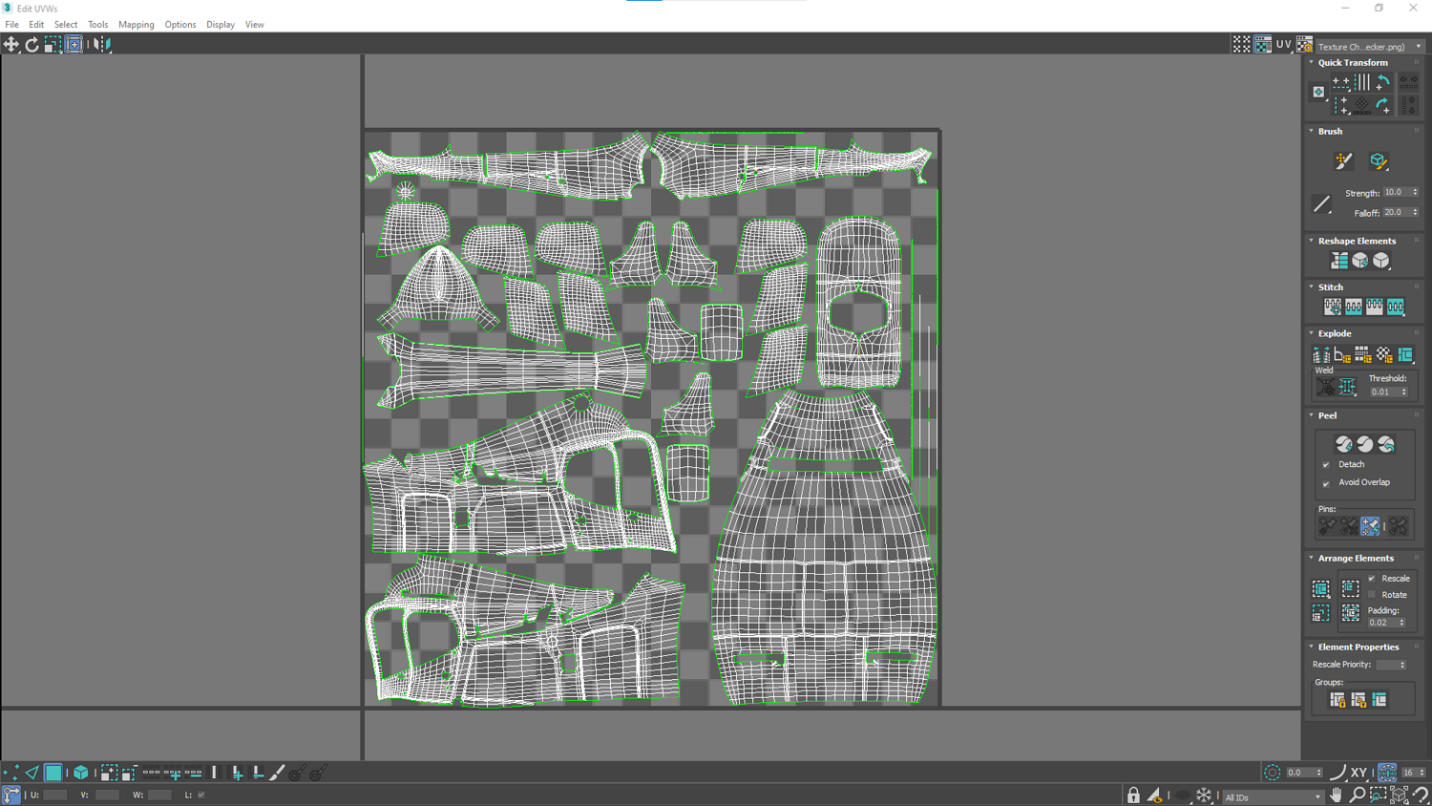Open the All IDs material dropdown
This screenshot has height=806, width=1432.
tap(1273, 796)
